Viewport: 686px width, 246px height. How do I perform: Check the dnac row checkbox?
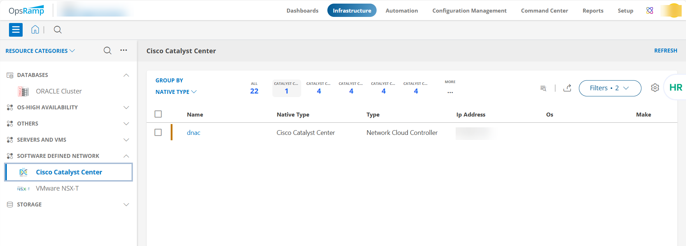click(x=158, y=132)
